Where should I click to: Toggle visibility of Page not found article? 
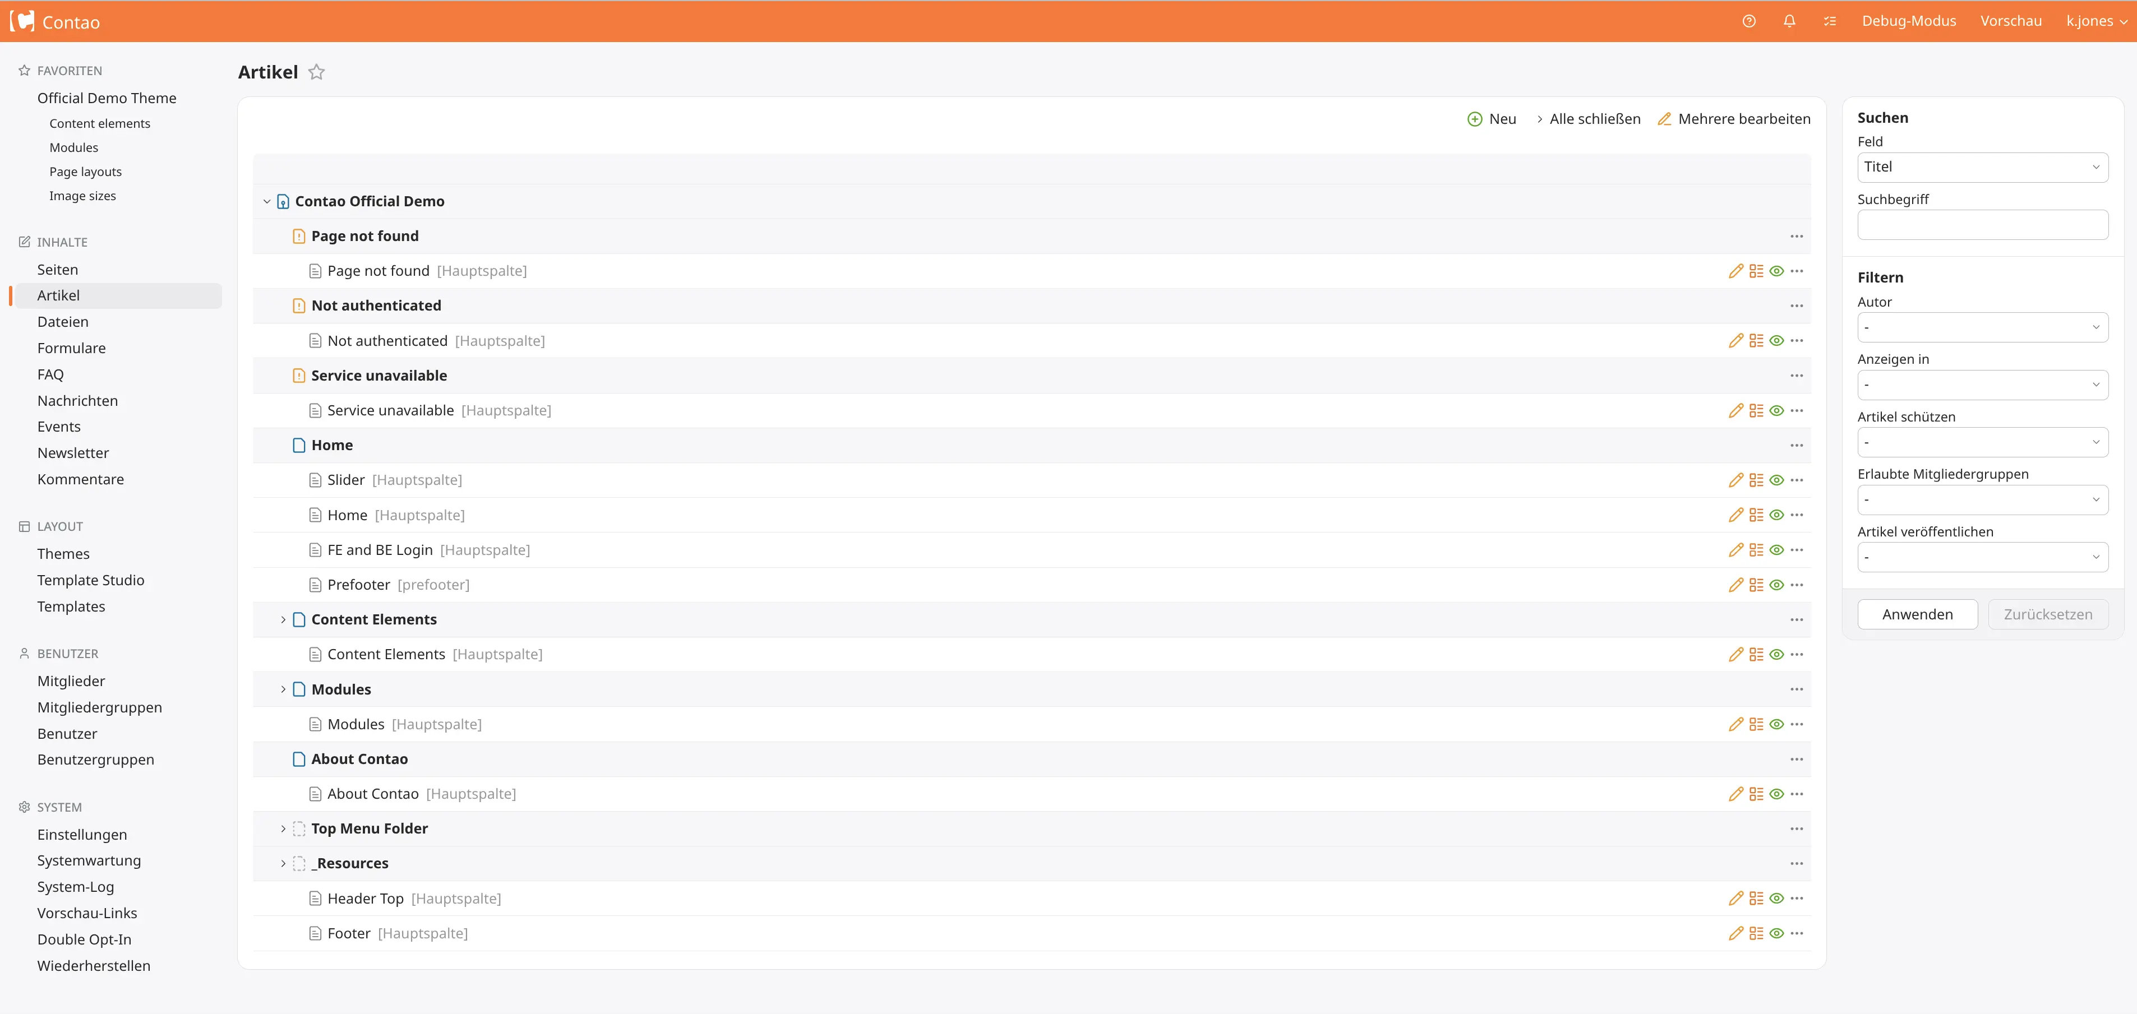[x=1776, y=271]
